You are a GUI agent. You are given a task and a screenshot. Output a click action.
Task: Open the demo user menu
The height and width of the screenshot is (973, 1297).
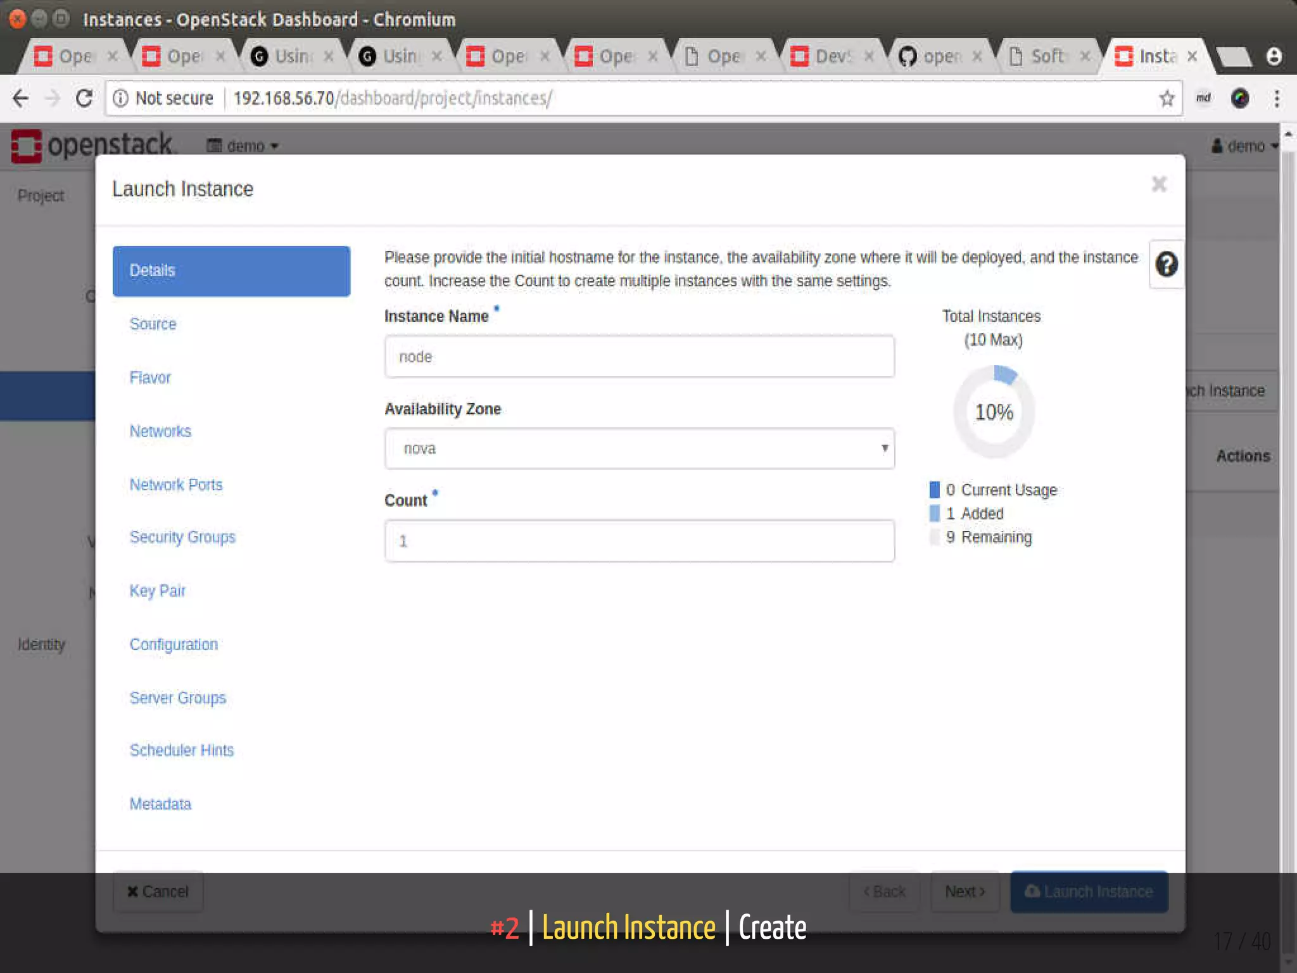(x=1244, y=146)
